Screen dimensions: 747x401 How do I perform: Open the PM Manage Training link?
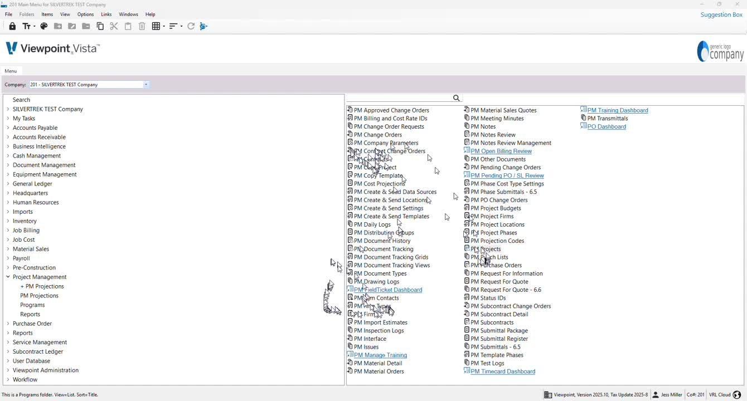380,355
